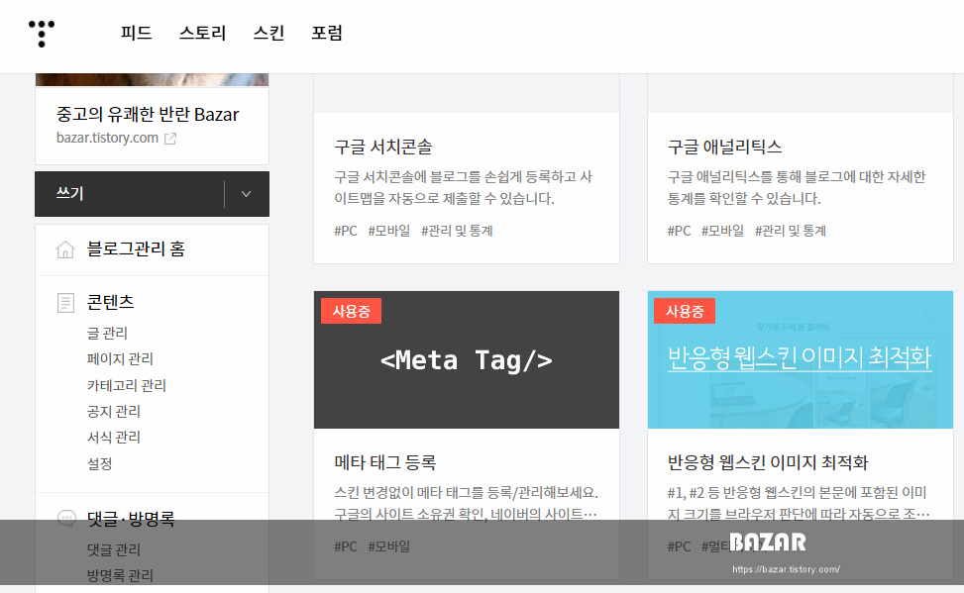Open 공지 관리 in sidebar
The image size is (964, 593).
click(x=114, y=411)
